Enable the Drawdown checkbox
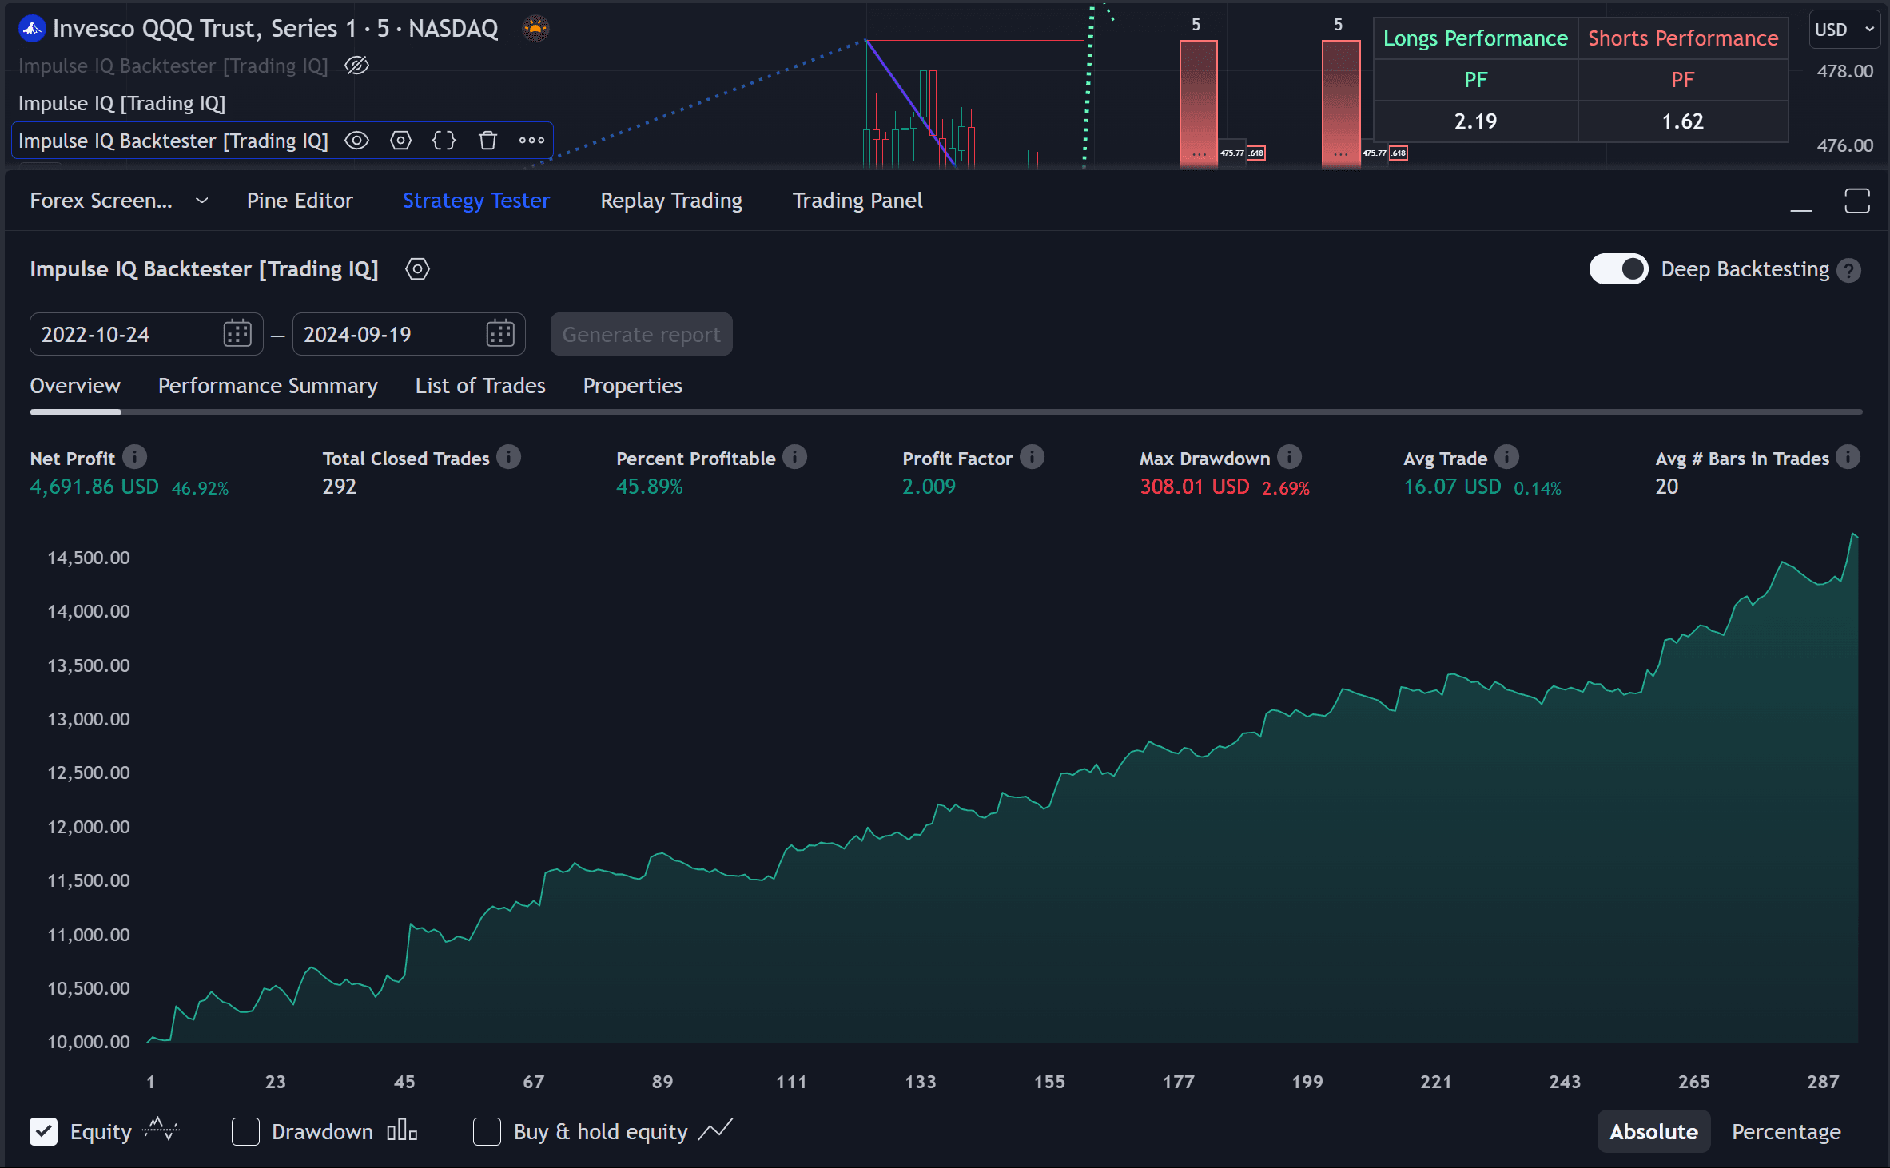1890x1168 pixels. (245, 1131)
